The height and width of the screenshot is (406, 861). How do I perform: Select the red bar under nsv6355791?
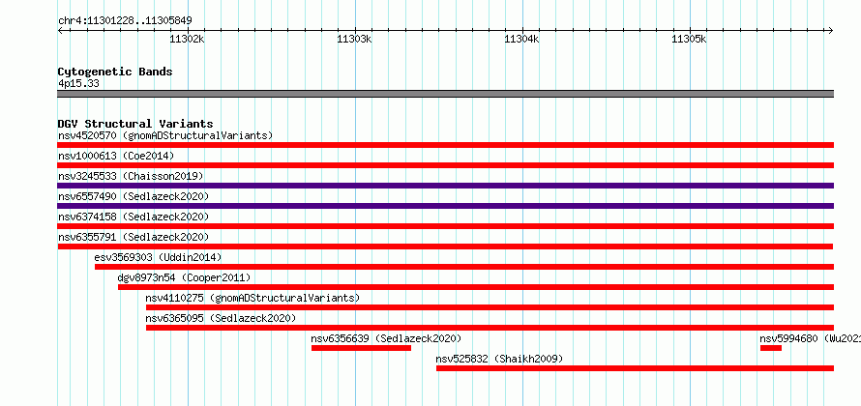pyautogui.click(x=445, y=246)
